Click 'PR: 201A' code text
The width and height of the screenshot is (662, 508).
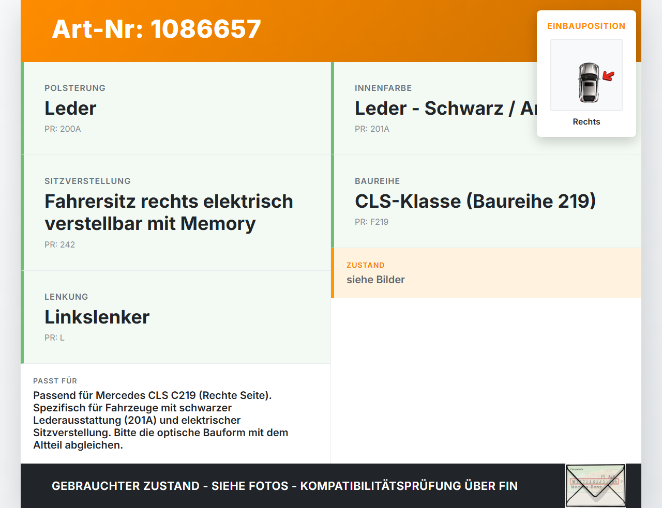pyautogui.click(x=372, y=129)
